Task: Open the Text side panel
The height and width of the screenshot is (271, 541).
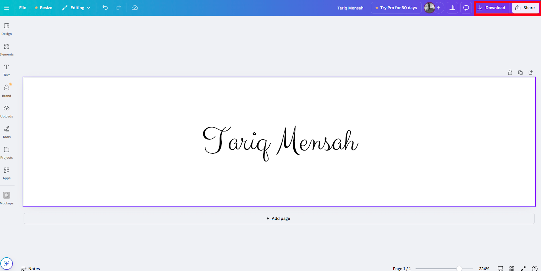Action: point(7,70)
